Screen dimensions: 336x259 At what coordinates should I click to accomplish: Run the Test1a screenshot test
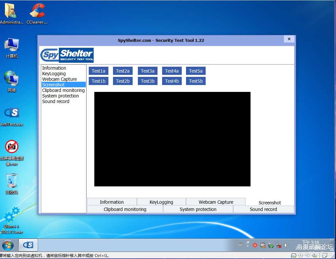point(99,71)
